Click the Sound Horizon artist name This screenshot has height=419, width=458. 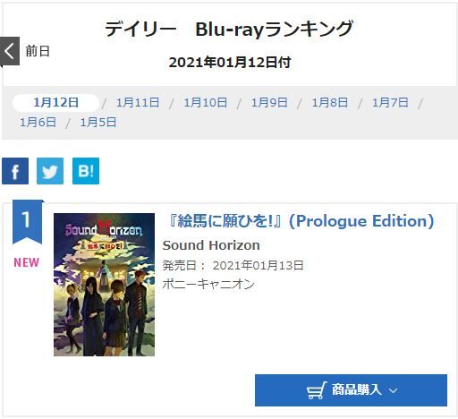(x=211, y=245)
